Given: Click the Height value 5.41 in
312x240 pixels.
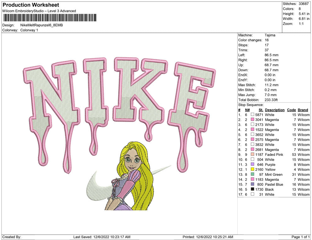Looking at the screenshot, I should click(304, 14).
